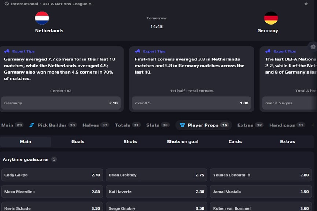Switch to the Handicaps tab
The width and height of the screenshot is (317, 211).
tap(287, 125)
